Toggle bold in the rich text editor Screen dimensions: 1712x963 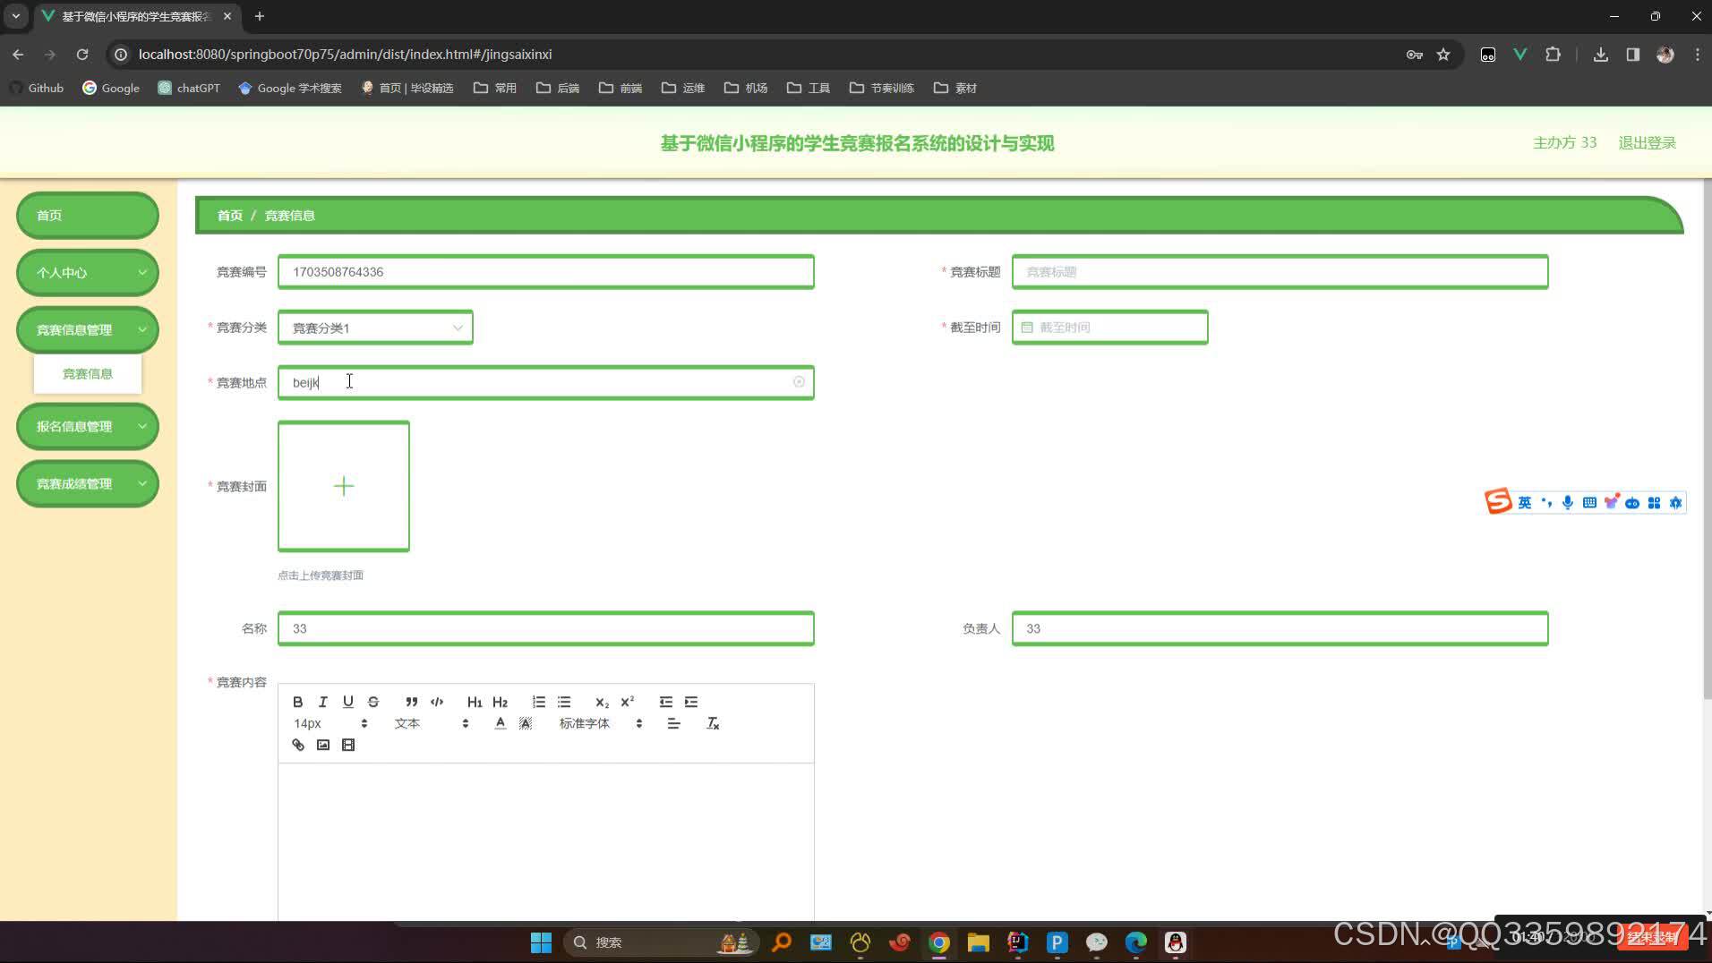click(297, 702)
